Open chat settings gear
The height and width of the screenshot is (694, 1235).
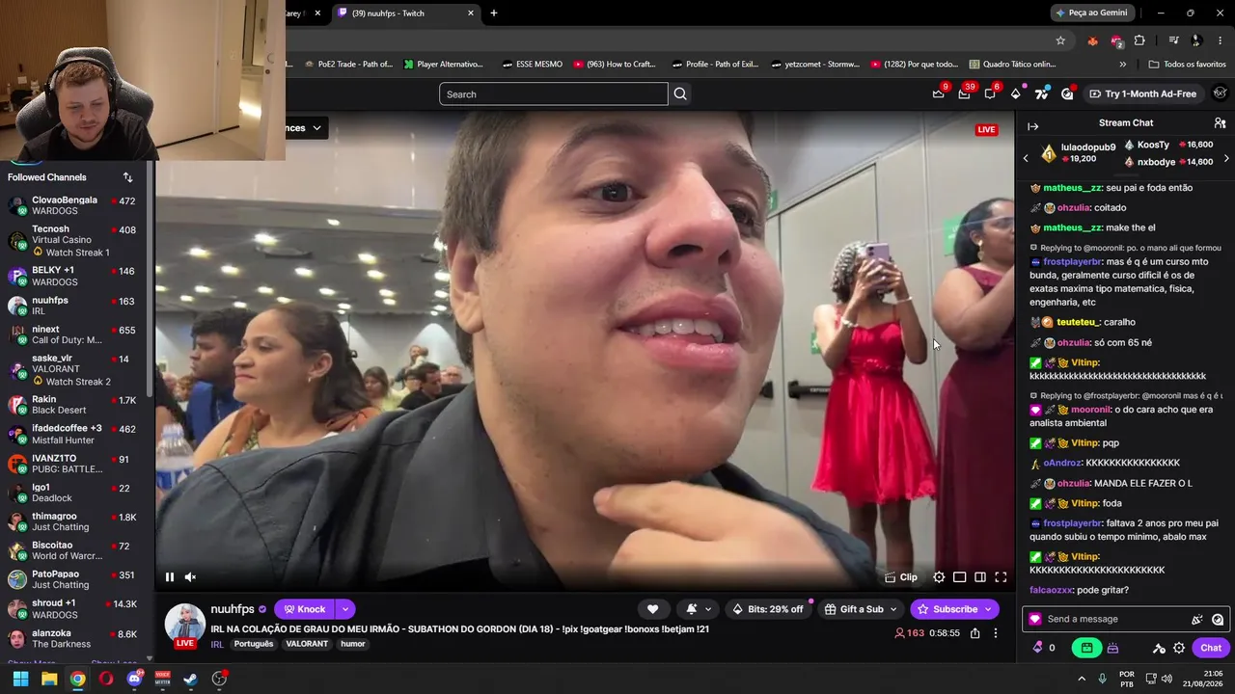pos(1179,648)
